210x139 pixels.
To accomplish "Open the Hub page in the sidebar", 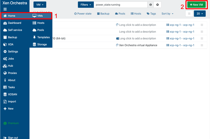I will 10,66.
